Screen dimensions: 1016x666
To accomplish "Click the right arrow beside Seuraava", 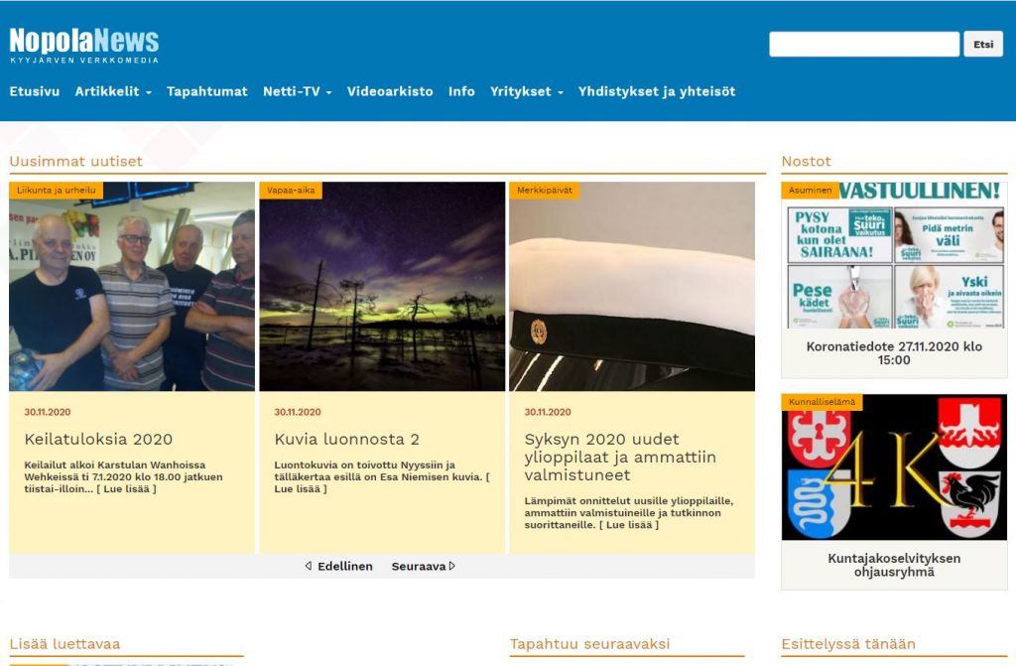I will point(452,566).
